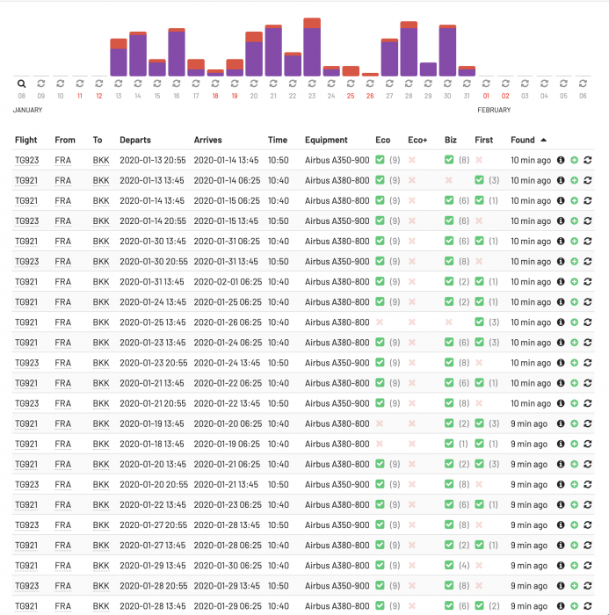This screenshot has width=609, height=615.
Task: Click the Flight column header
Action: (x=25, y=140)
